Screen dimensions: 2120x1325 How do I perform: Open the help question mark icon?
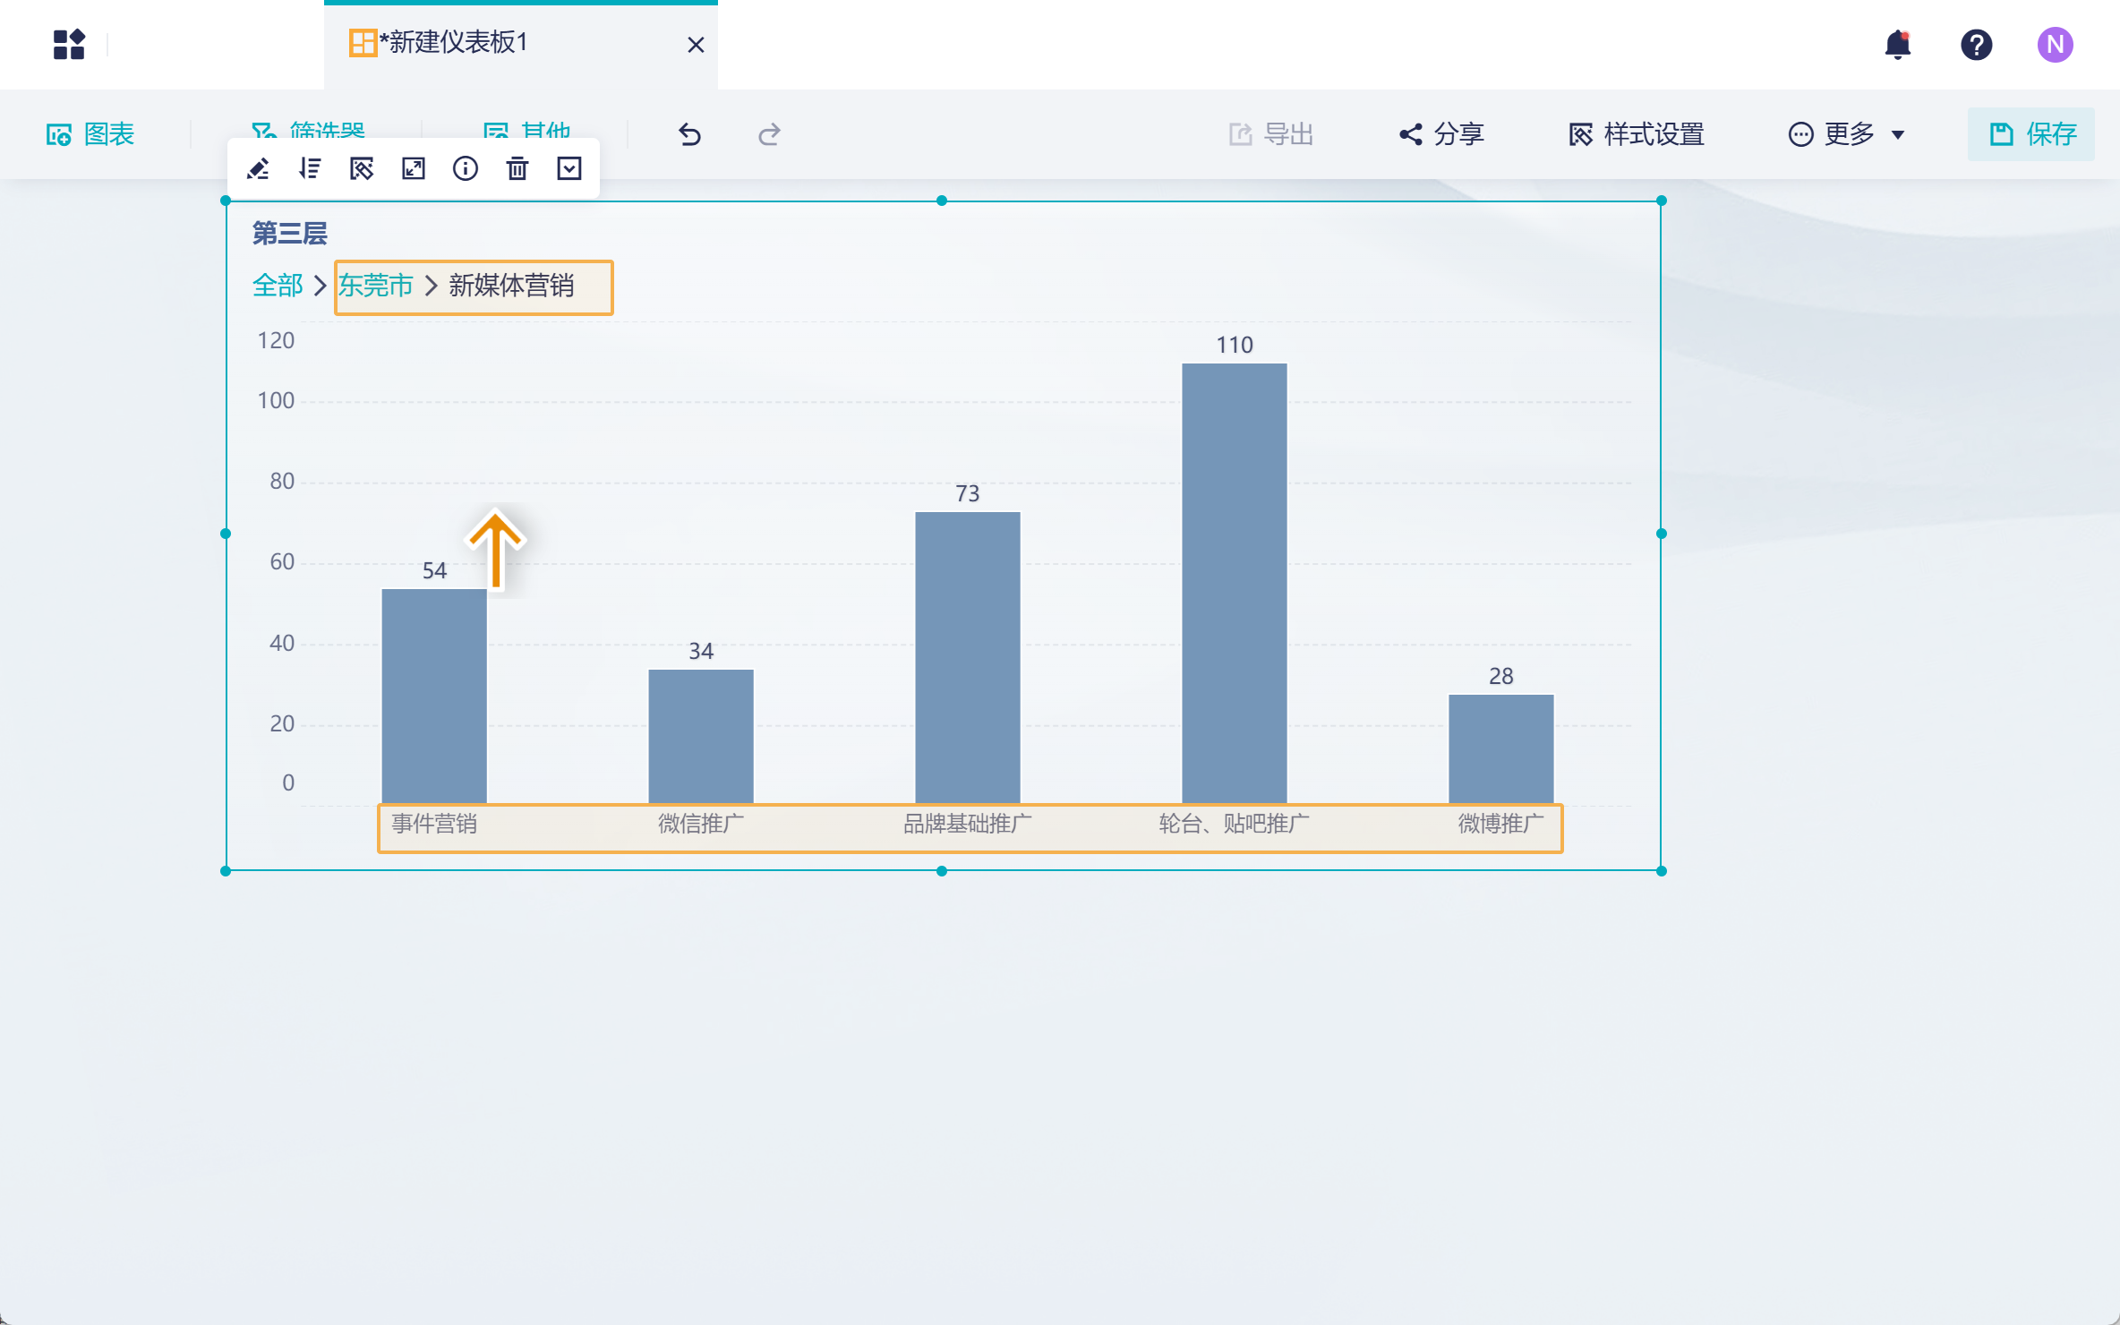(1976, 44)
